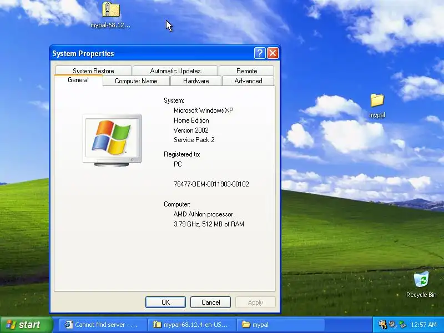Image resolution: width=444 pixels, height=333 pixels.
Task: Click the first system tray icon next to clock
Action: [x=382, y=325]
